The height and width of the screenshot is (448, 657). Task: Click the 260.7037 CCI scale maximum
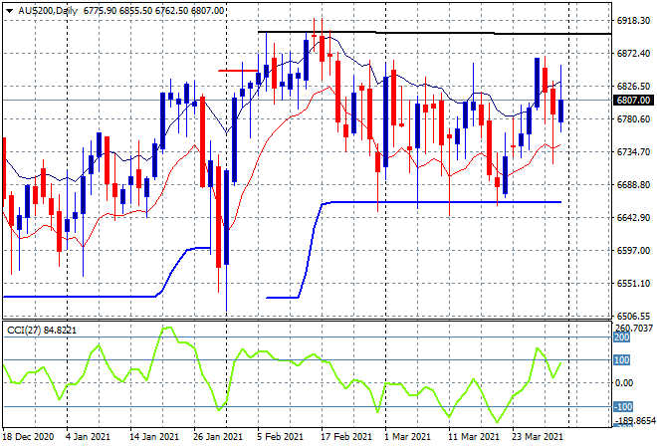[x=633, y=329]
